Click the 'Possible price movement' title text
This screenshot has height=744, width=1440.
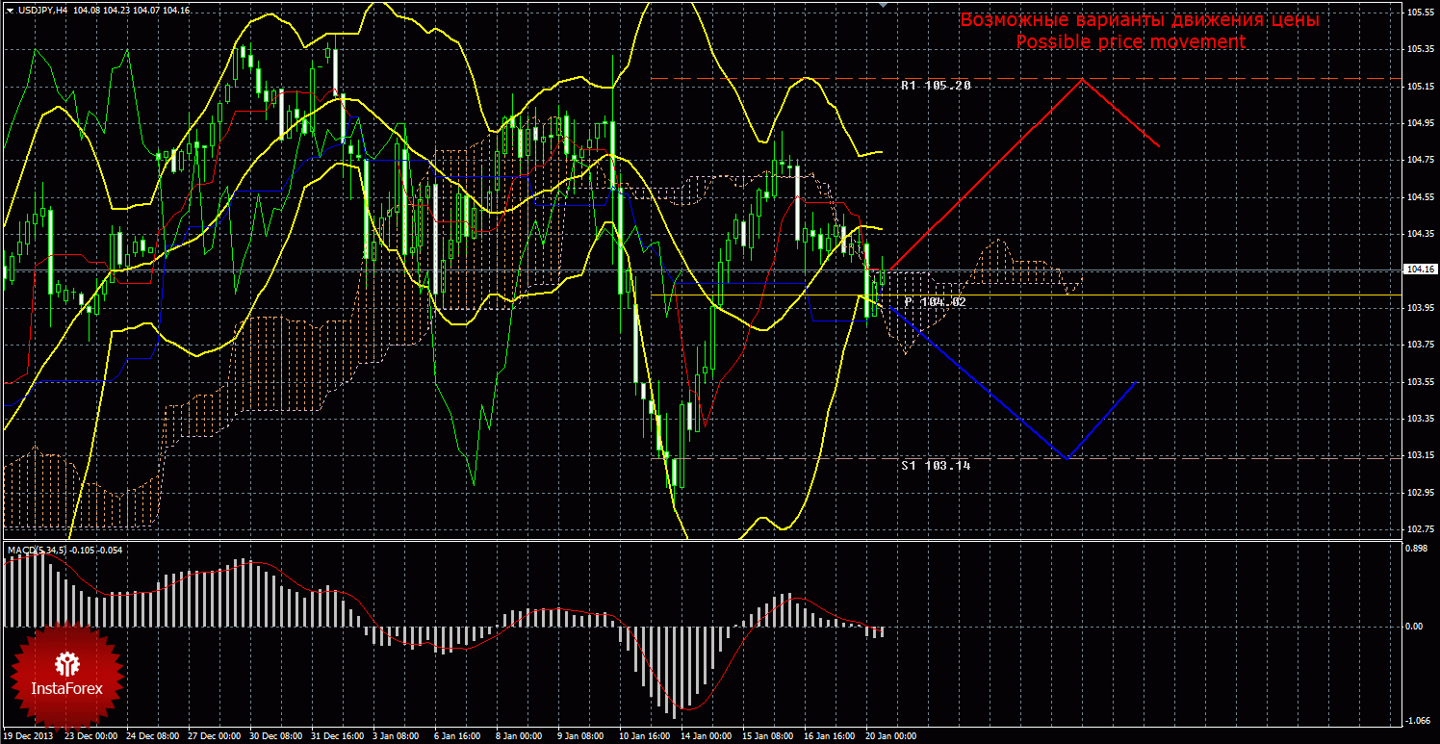tap(1130, 42)
